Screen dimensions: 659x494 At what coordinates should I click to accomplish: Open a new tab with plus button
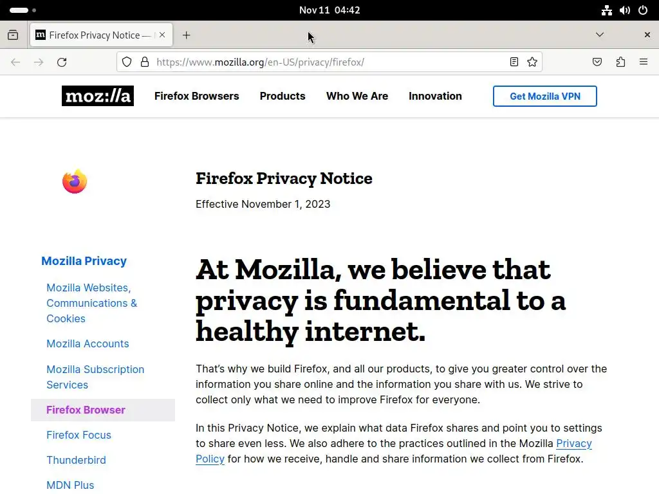click(x=186, y=35)
